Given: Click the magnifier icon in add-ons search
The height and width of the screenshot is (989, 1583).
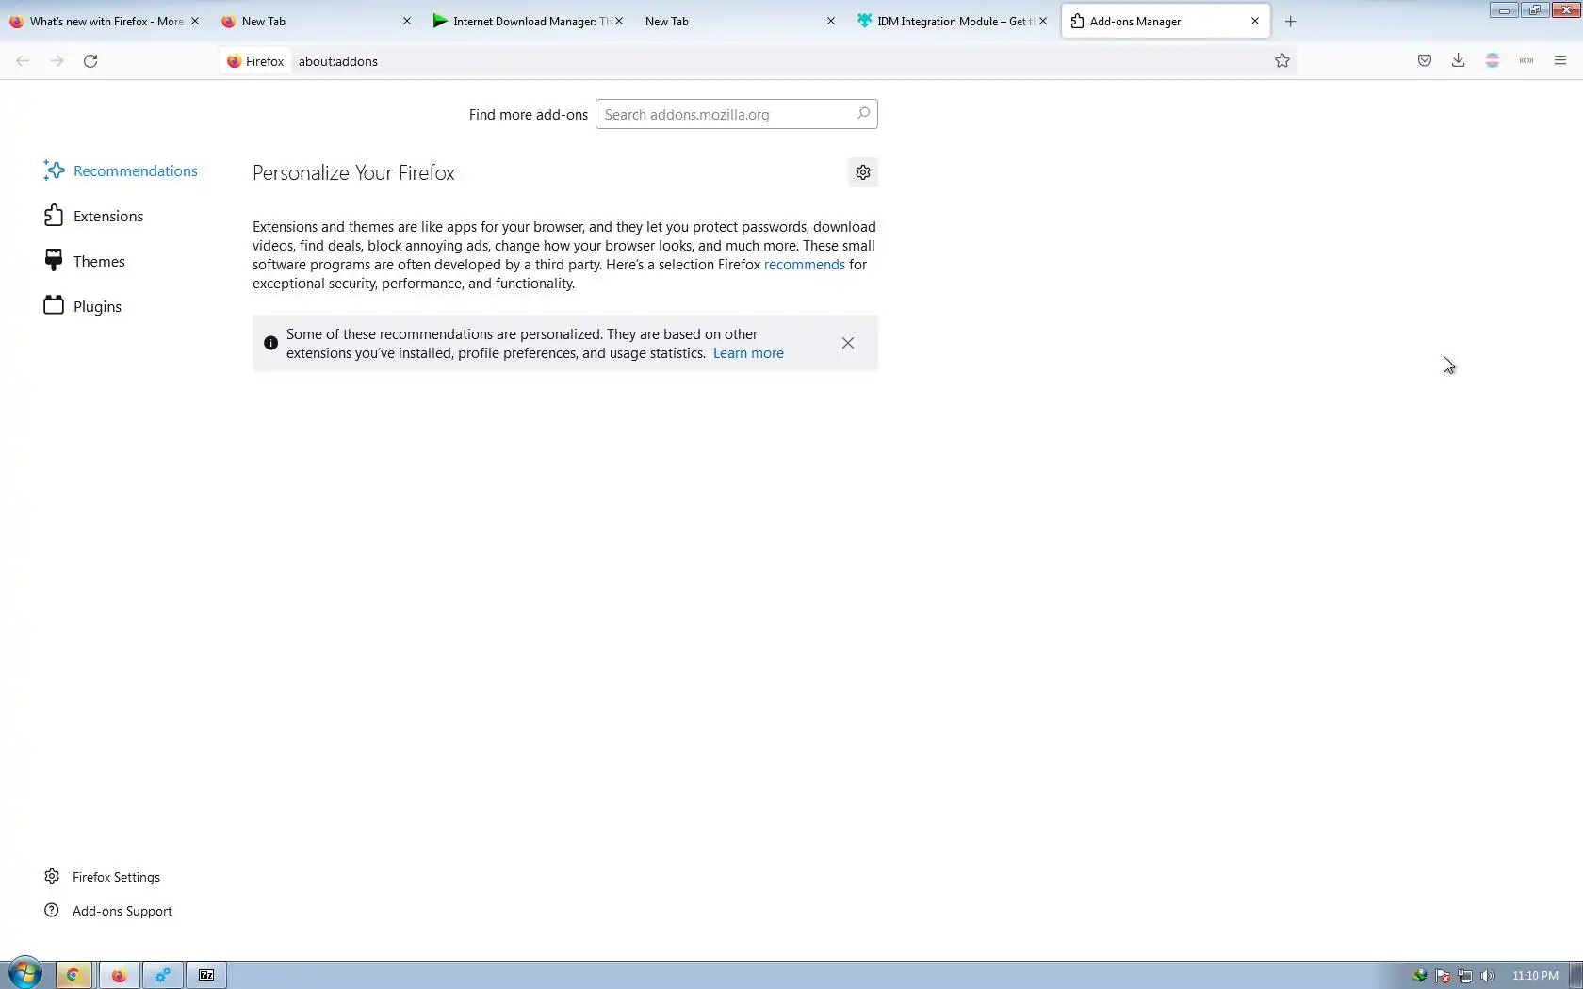Looking at the screenshot, I should (x=863, y=114).
